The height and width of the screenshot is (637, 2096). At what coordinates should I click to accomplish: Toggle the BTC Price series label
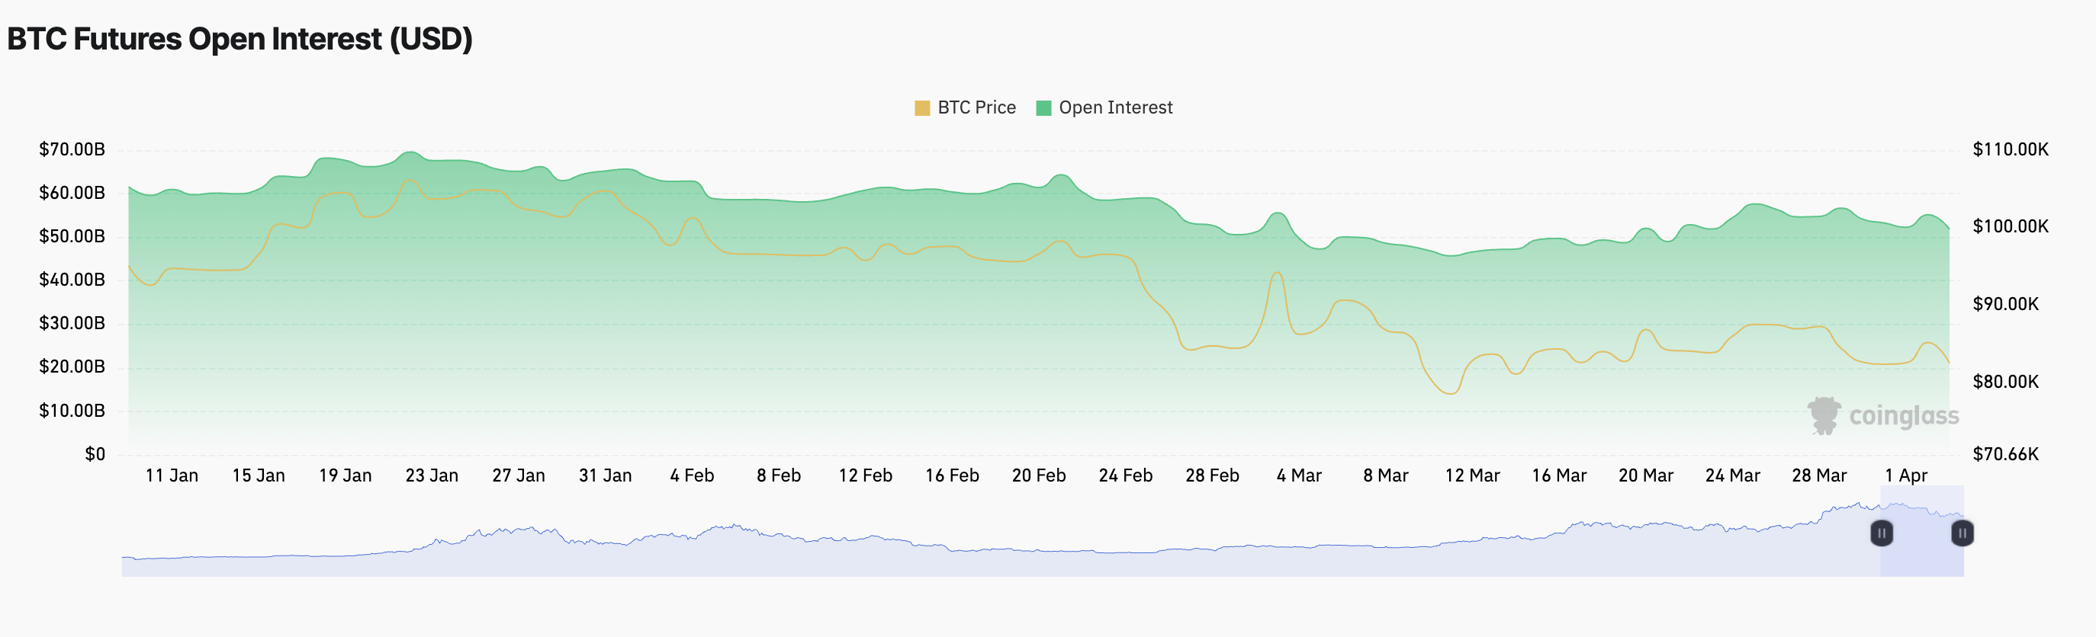pos(976,108)
